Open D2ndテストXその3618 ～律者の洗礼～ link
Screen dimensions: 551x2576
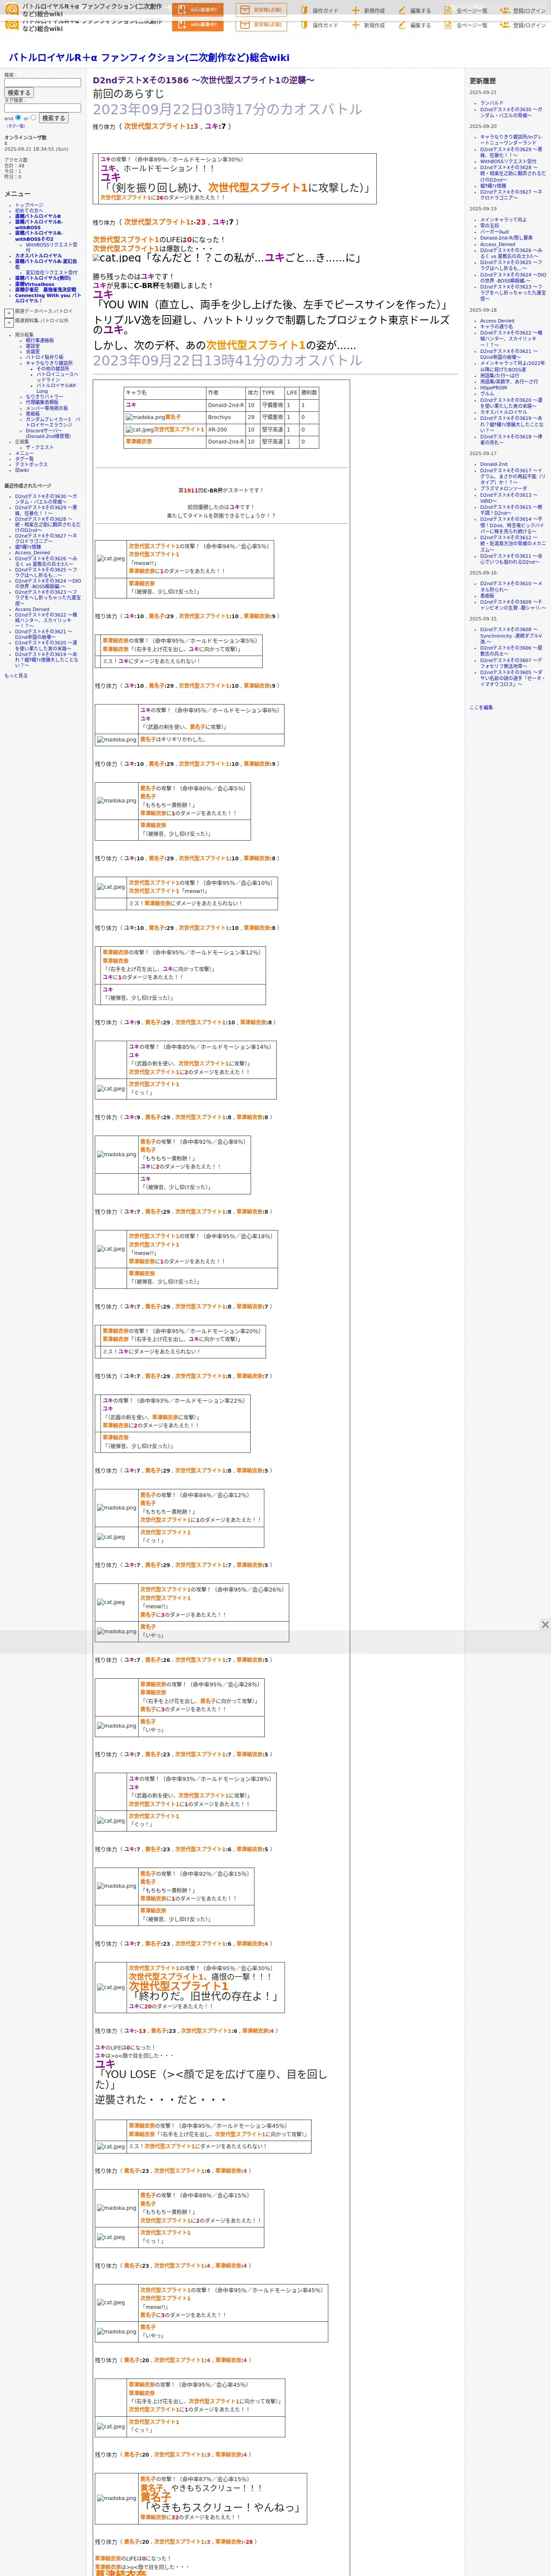click(x=511, y=440)
